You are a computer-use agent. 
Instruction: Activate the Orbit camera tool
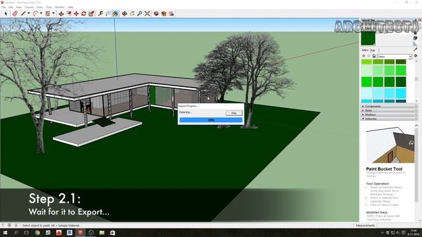click(125, 13)
